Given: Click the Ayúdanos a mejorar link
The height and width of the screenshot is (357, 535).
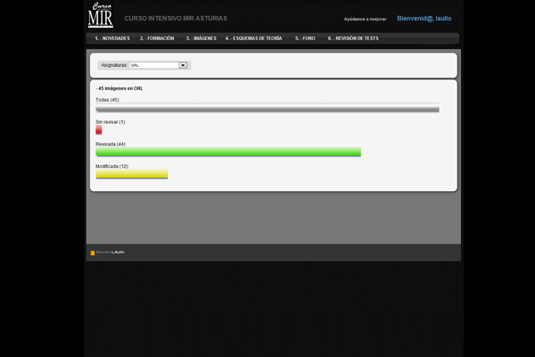Looking at the screenshot, I should [365, 19].
